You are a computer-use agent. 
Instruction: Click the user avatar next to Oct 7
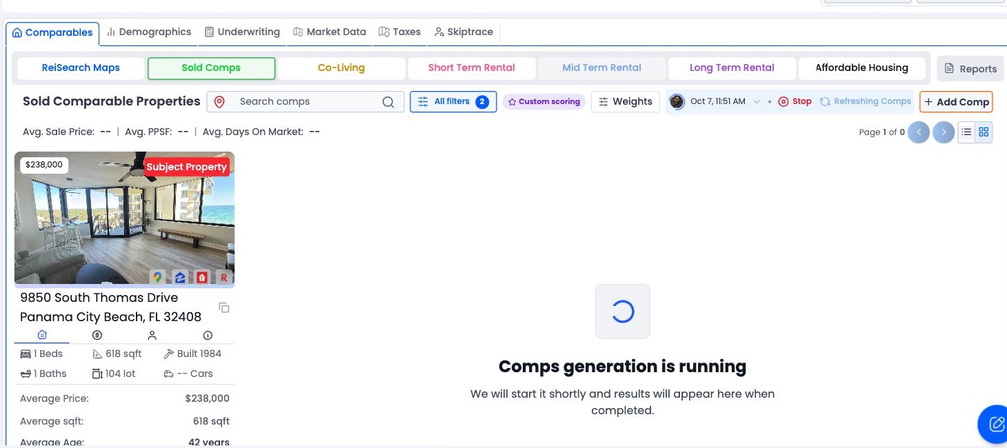click(677, 101)
